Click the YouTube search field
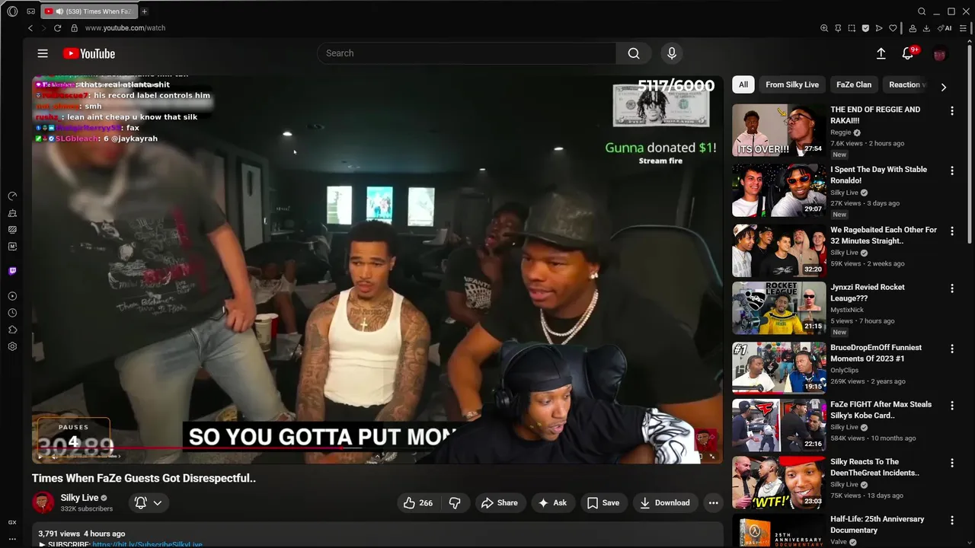Image resolution: width=975 pixels, height=548 pixels. click(466, 53)
